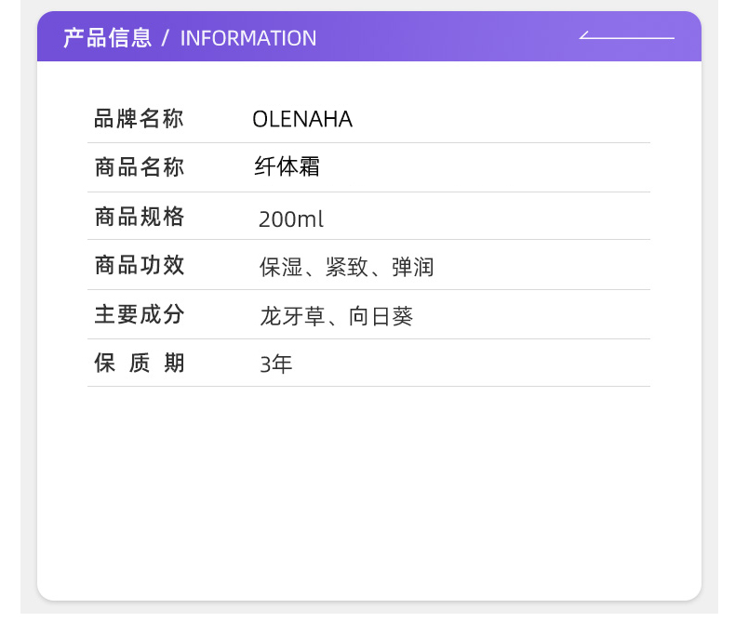Select the 主要成分 label
This screenshot has height=622, width=735.
tap(140, 314)
